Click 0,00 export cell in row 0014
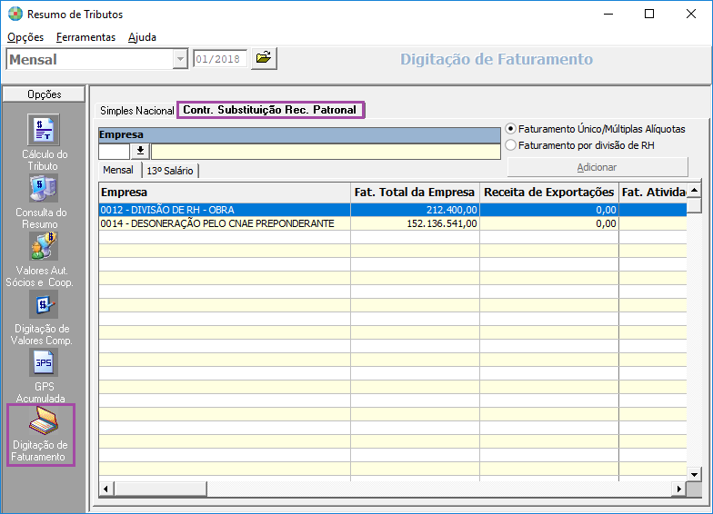The height and width of the screenshot is (514, 713). click(549, 223)
